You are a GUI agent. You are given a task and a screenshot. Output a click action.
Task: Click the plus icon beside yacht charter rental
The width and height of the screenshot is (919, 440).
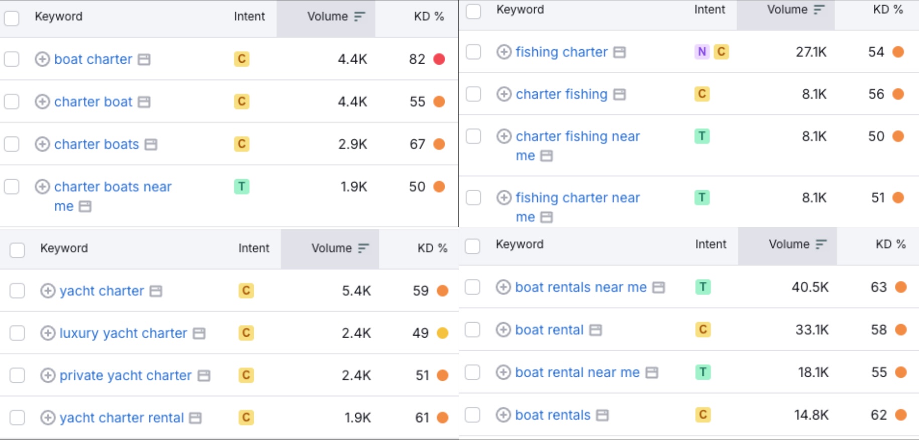(48, 417)
